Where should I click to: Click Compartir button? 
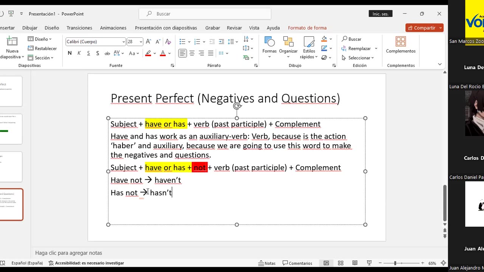424,28
